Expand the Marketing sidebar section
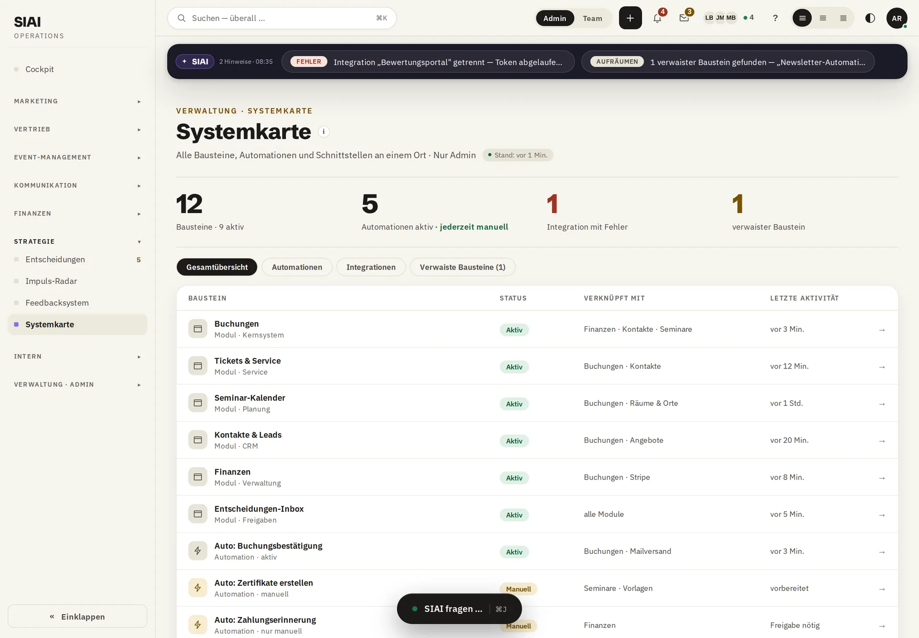 click(x=78, y=101)
